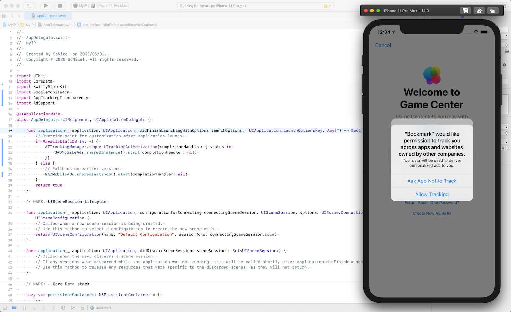Tap 'Ask App Not to Track' in the alert
Image resolution: width=511 pixels, height=312 pixels.
pos(432,181)
